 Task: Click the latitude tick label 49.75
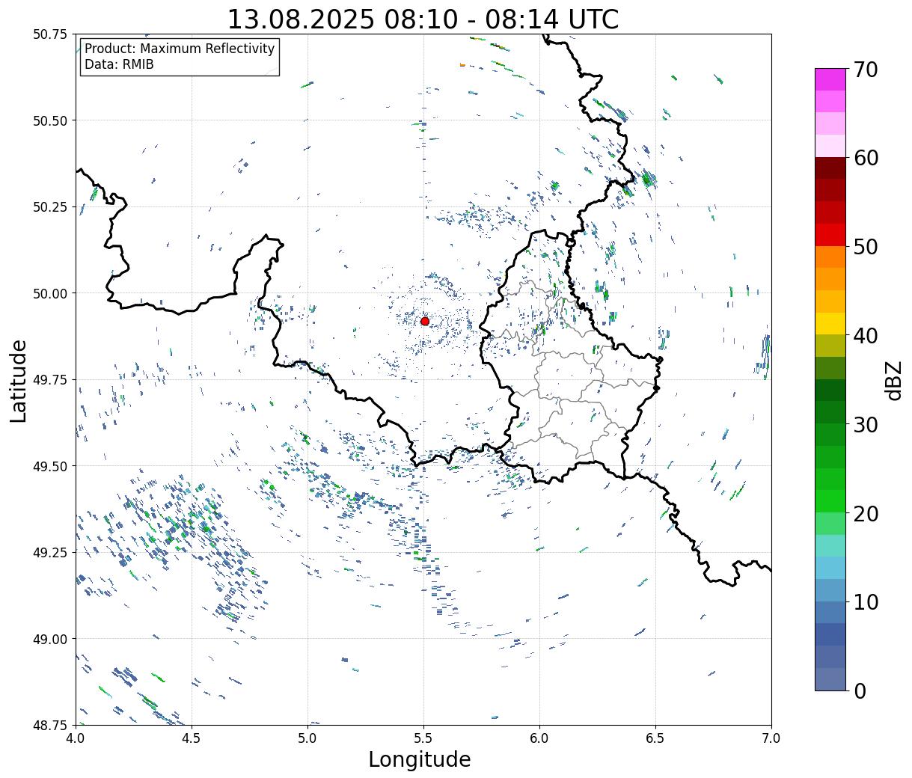click(x=50, y=380)
